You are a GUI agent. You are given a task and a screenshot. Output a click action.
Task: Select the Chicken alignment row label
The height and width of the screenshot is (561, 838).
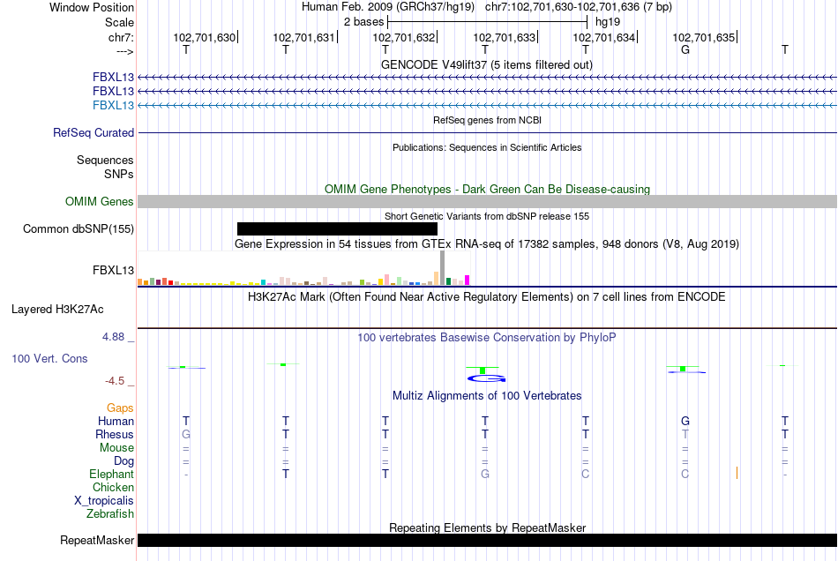pos(113,487)
